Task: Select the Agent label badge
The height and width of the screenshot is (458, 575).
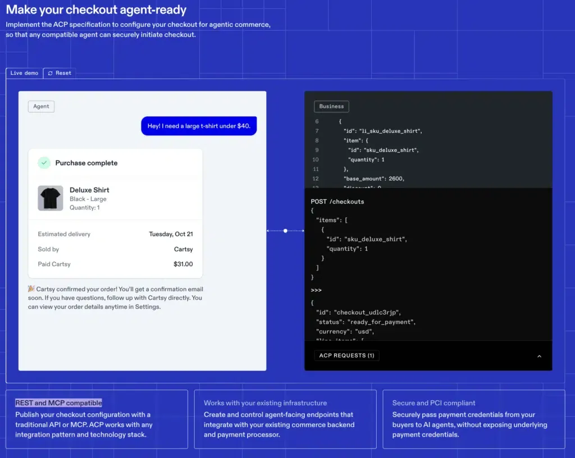Action: pyautogui.click(x=41, y=107)
